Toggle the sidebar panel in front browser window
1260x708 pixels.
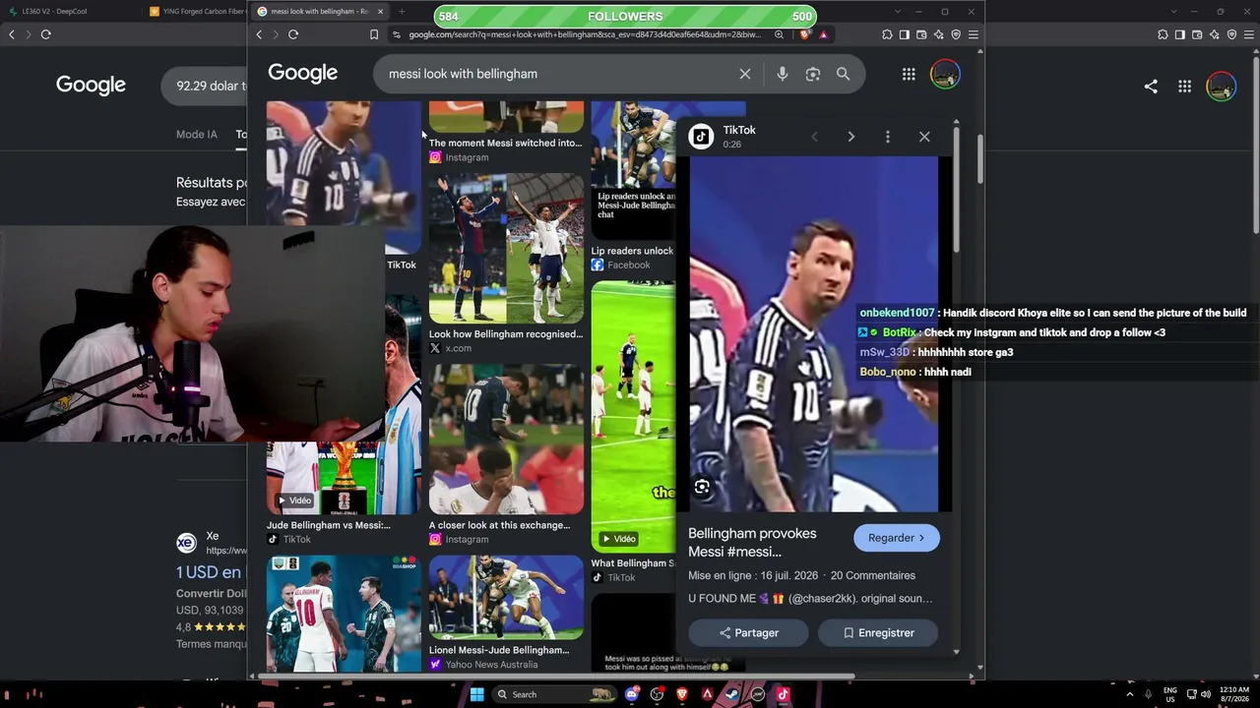[904, 34]
